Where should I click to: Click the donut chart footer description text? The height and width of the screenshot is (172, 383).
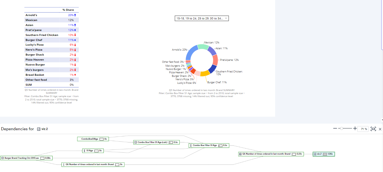click(x=202, y=93)
